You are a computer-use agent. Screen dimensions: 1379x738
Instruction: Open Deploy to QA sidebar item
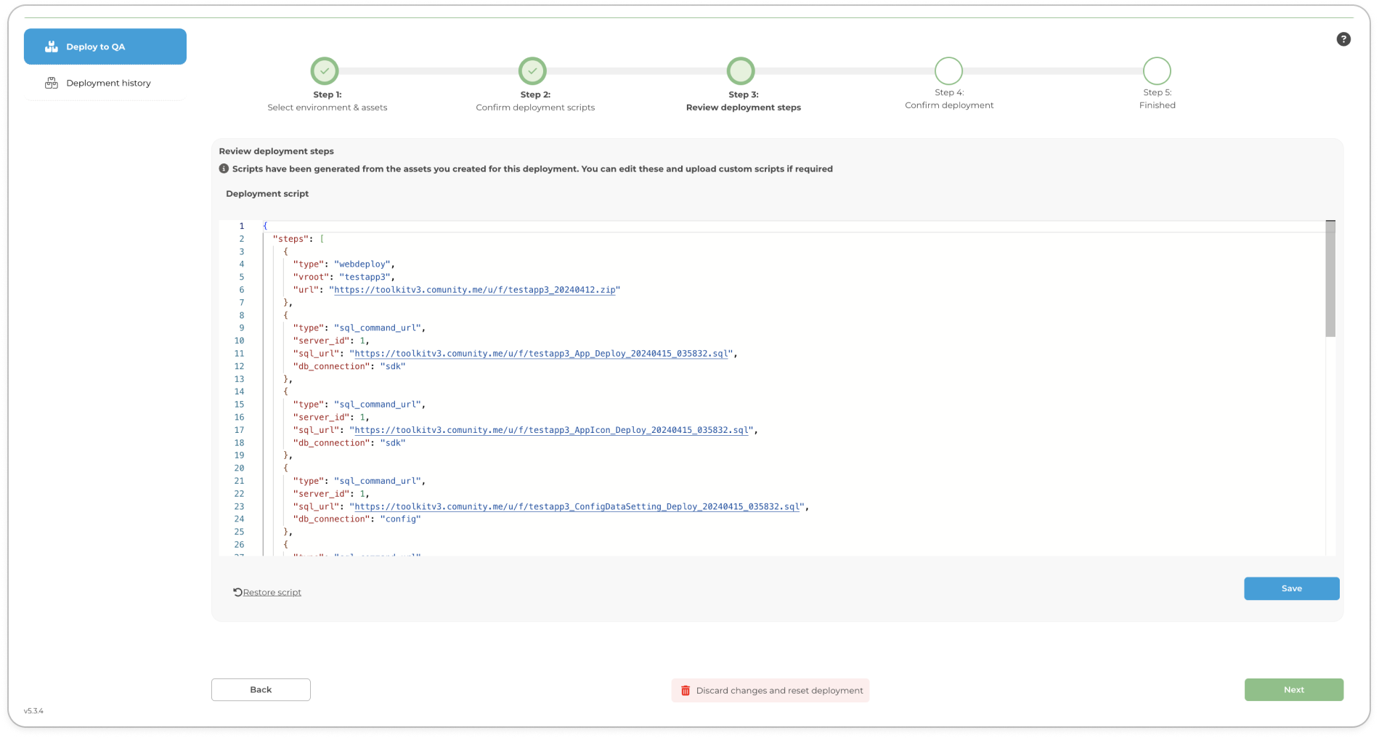tap(105, 46)
